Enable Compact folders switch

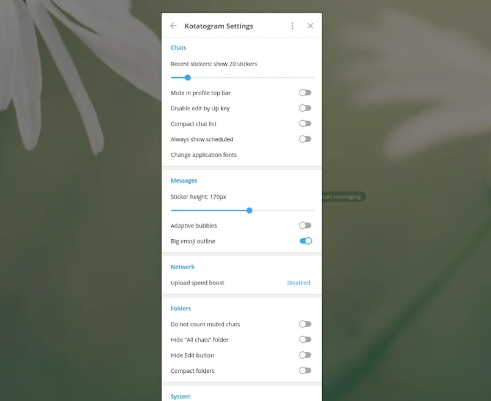(x=305, y=371)
